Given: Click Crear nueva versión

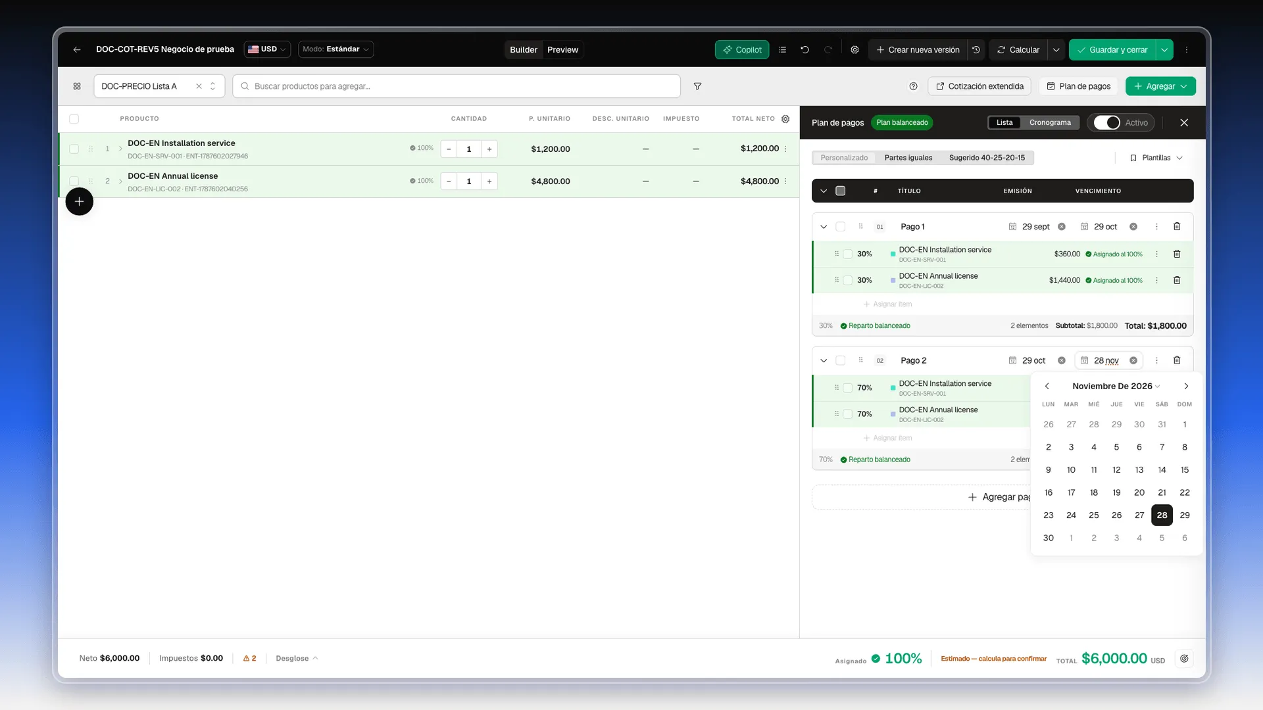Looking at the screenshot, I should click(918, 50).
